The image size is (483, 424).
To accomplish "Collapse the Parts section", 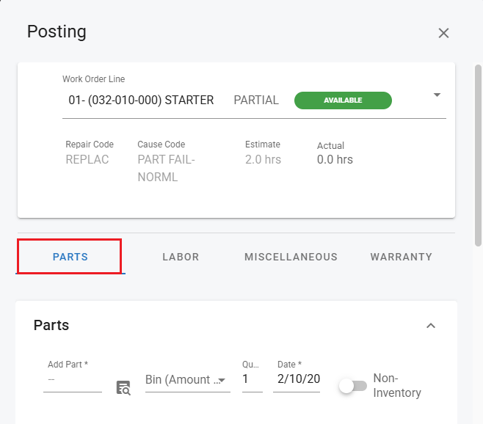I will coord(431,326).
